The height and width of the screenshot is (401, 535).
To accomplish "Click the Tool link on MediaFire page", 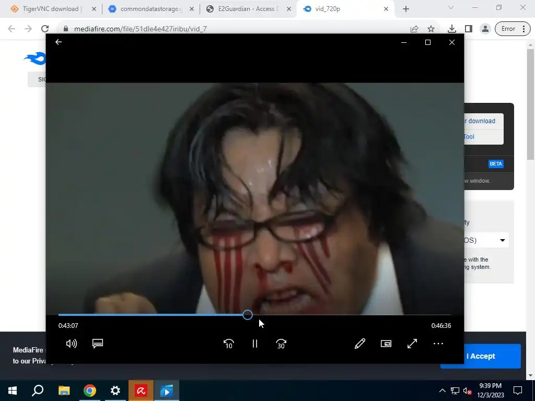I will click(469, 136).
